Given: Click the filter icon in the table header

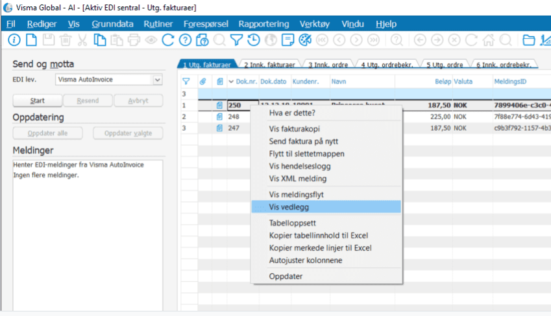Looking at the screenshot, I should point(186,82).
